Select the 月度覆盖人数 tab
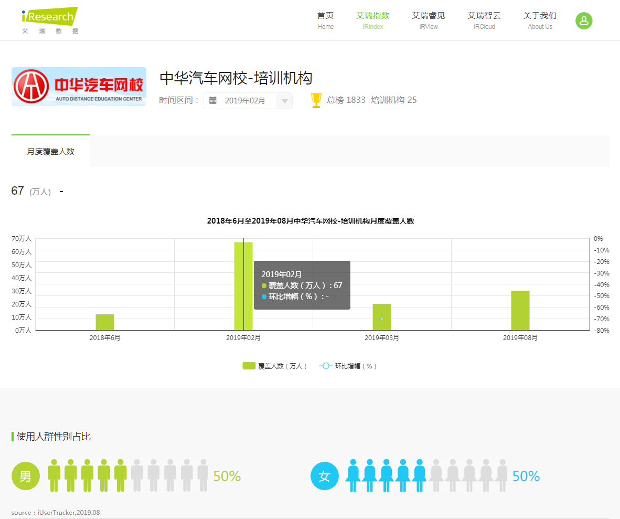 coord(51,151)
